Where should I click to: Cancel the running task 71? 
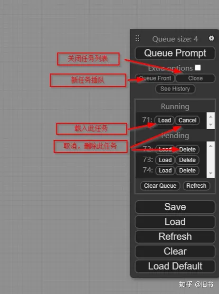(x=187, y=120)
